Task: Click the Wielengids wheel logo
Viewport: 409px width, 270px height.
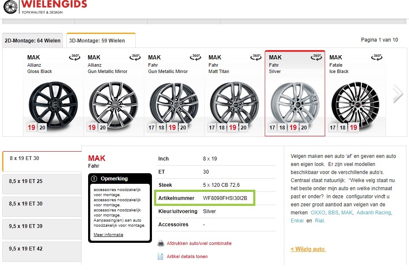Action: [11, 6]
